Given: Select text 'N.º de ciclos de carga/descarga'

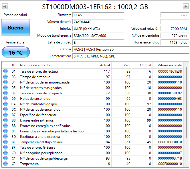Looking at the screenshot, I should (44, 158).
